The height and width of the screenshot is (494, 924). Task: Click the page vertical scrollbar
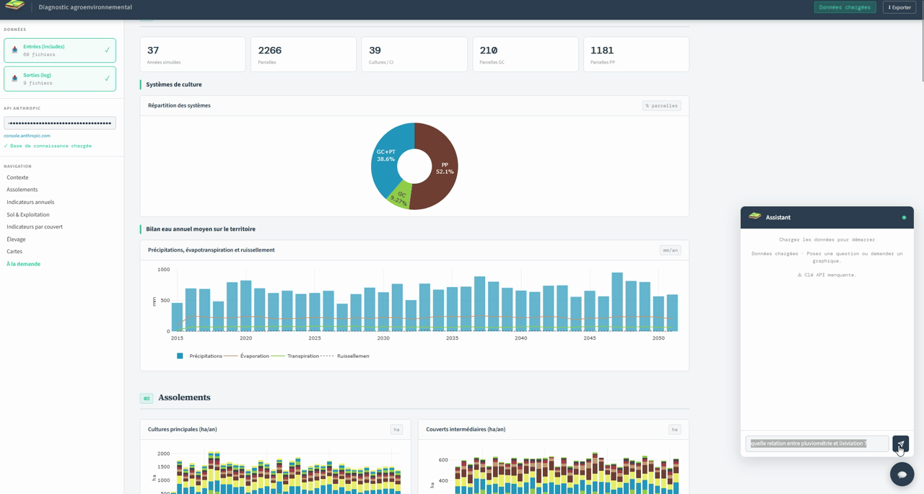tap(921, 50)
